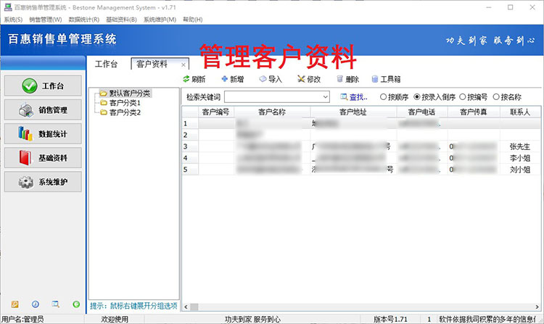This screenshot has width=544, height=324.
Task: Click the 系统维护 sidebar button
Action: coord(43,182)
